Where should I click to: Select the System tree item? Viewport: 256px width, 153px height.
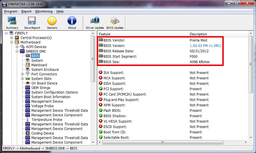[x=37, y=60]
